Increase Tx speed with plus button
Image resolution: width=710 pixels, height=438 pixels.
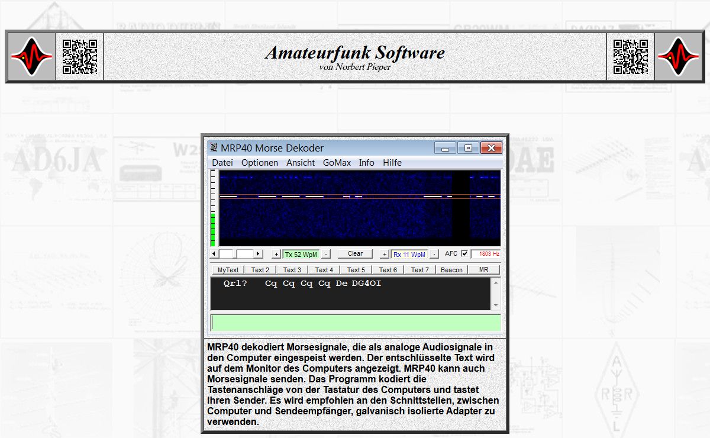tap(276, 254)
